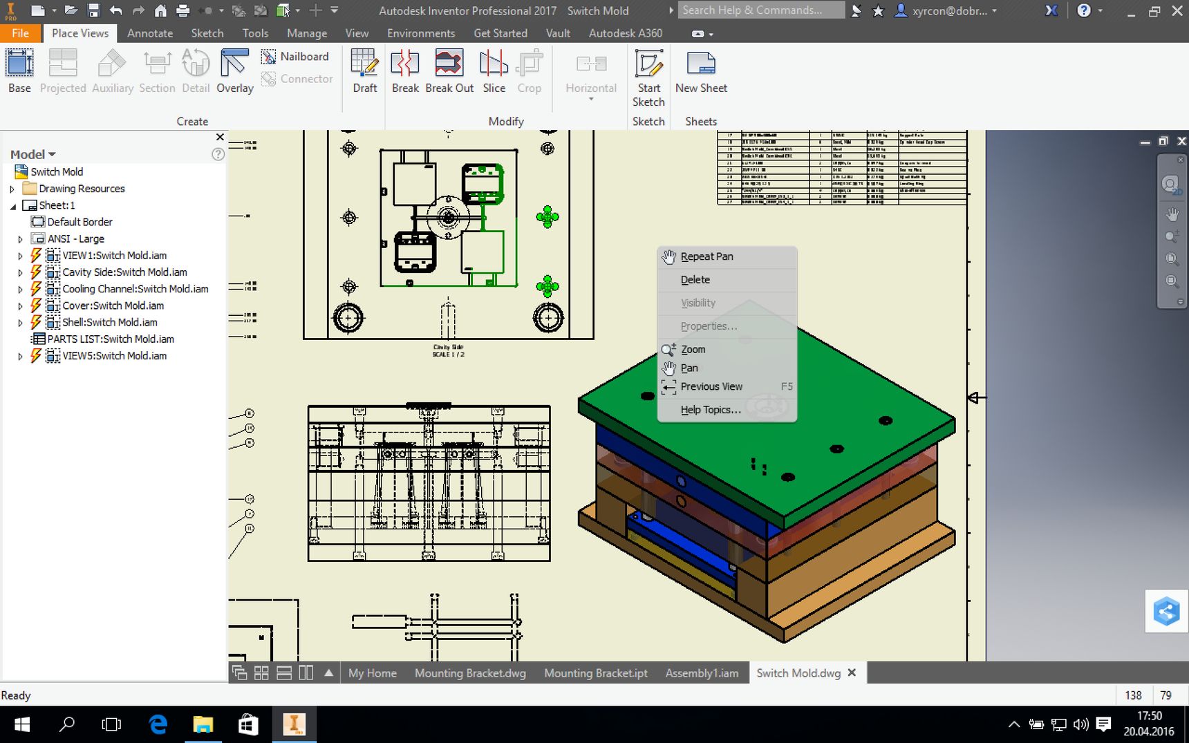Screen dimensions: 1189x743
Task: Open the File menu
Action: (20, 33)
